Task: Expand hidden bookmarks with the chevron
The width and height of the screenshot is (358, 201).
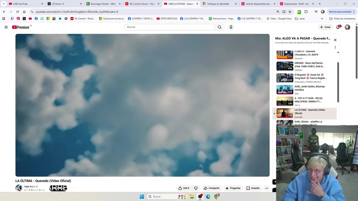Action: pos(322,19)
